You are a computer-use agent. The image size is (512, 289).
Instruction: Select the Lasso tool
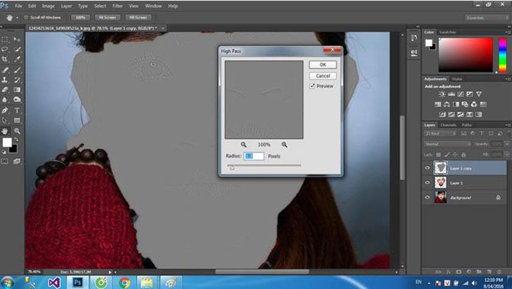[5, 49]
